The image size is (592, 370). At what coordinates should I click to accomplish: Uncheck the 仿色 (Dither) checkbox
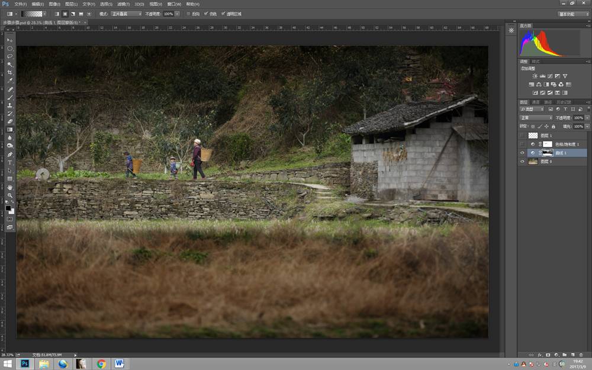point(205,14)
